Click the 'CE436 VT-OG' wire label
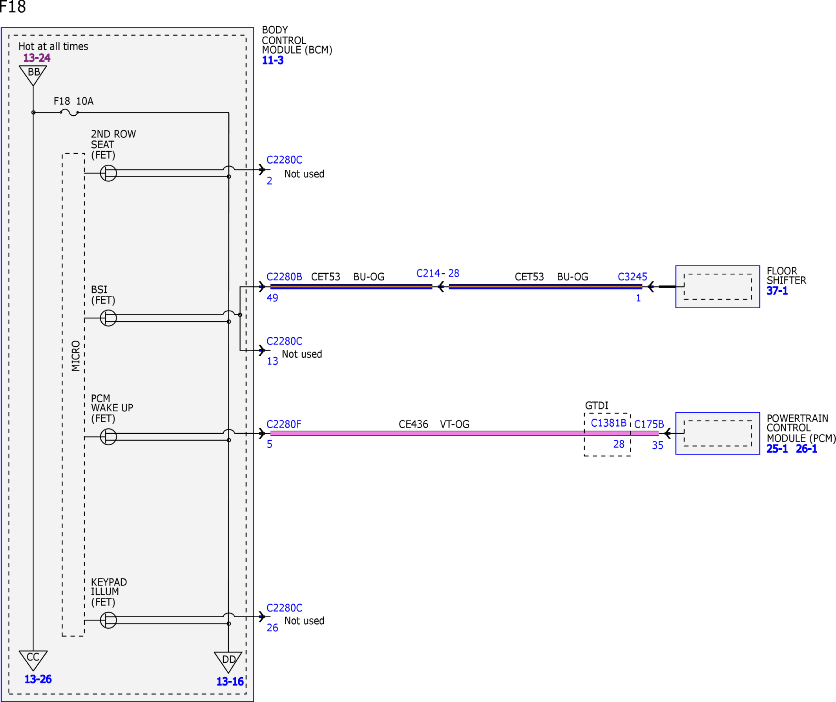 coord(434,424)
